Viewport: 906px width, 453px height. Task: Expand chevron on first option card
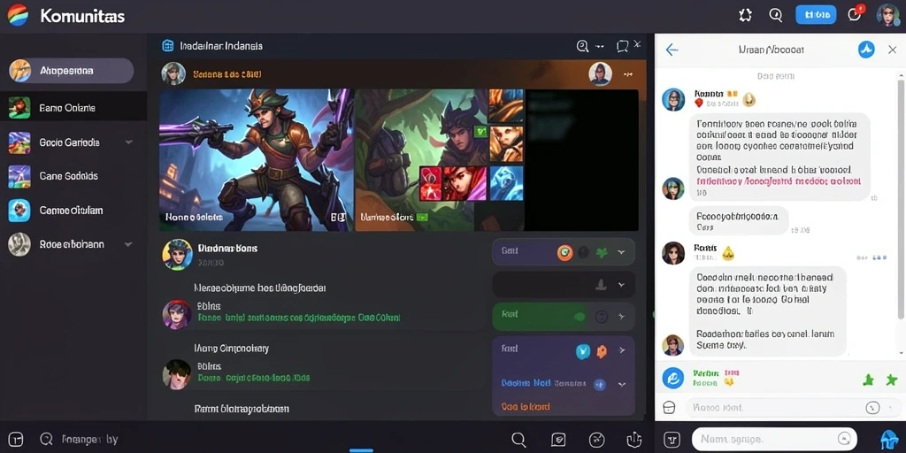(622, 252)
